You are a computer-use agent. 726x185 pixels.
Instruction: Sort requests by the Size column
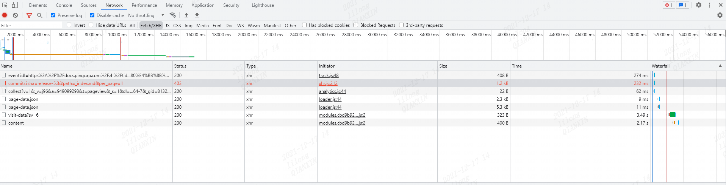(x=474, y=66)
